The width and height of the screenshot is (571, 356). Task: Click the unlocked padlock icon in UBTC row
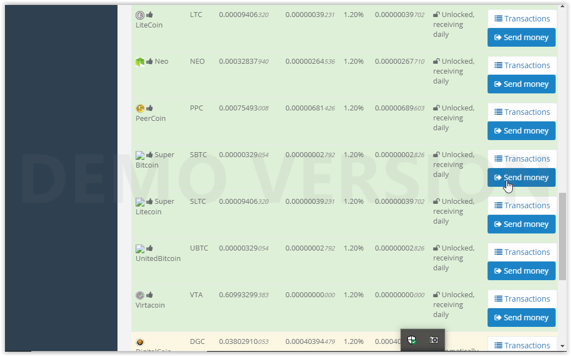coord(436,248)
